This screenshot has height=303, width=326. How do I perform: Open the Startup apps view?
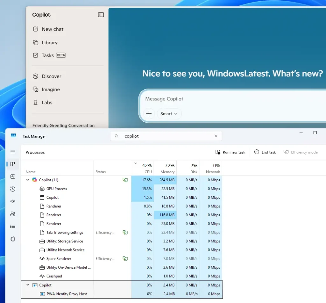[x=13, y=201]
